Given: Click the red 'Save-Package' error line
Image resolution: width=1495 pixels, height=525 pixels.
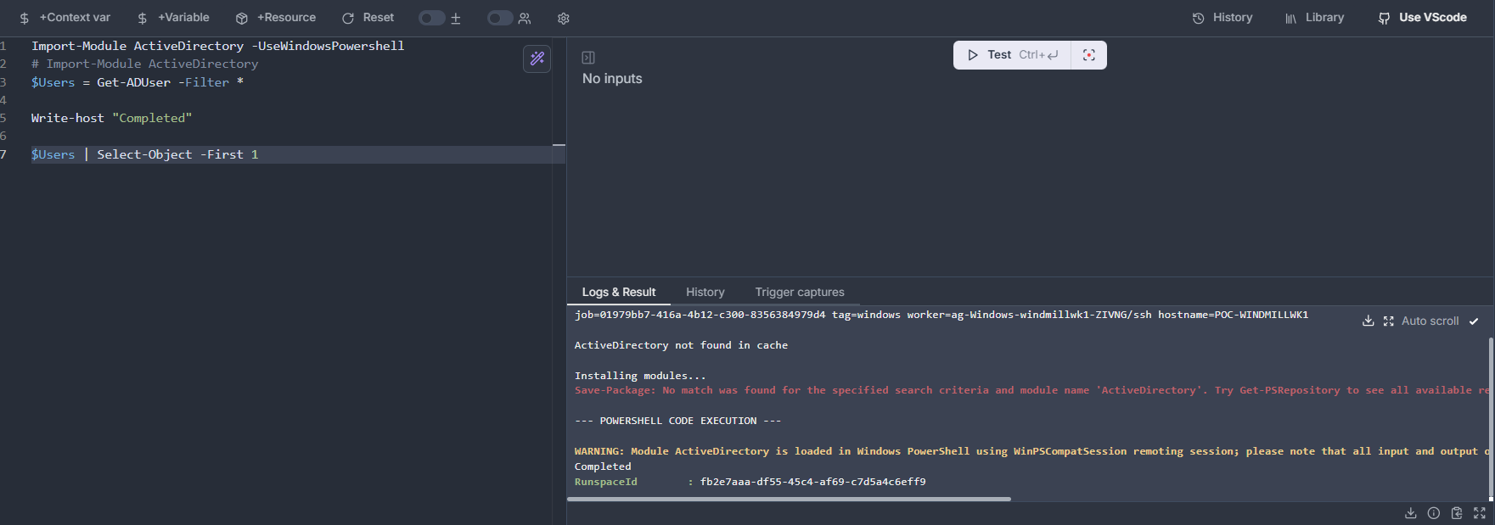Looking at the screenshot, I should pos(1031,390).
